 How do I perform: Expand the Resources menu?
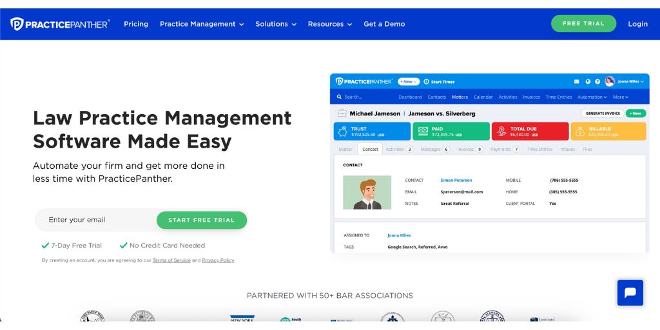pyautogui.click(x=329, y=24)
